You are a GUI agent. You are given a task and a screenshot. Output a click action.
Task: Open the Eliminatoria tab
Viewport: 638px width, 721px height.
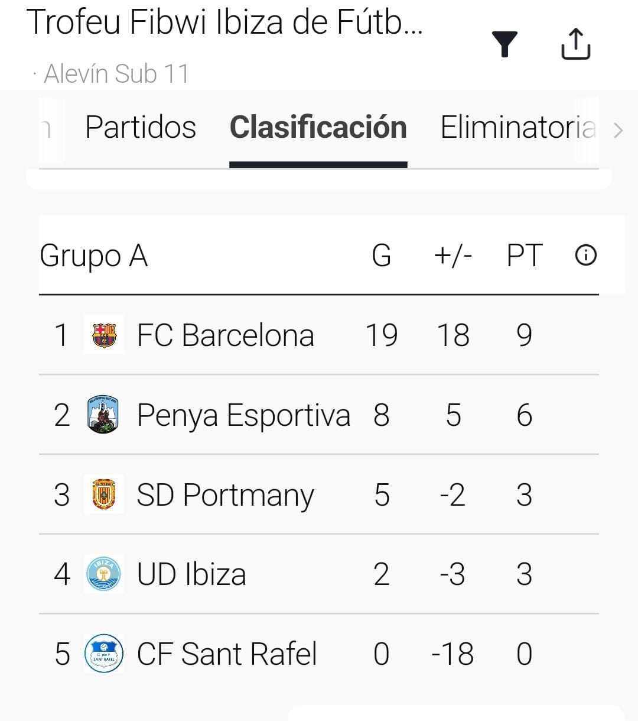pos(517,128)
